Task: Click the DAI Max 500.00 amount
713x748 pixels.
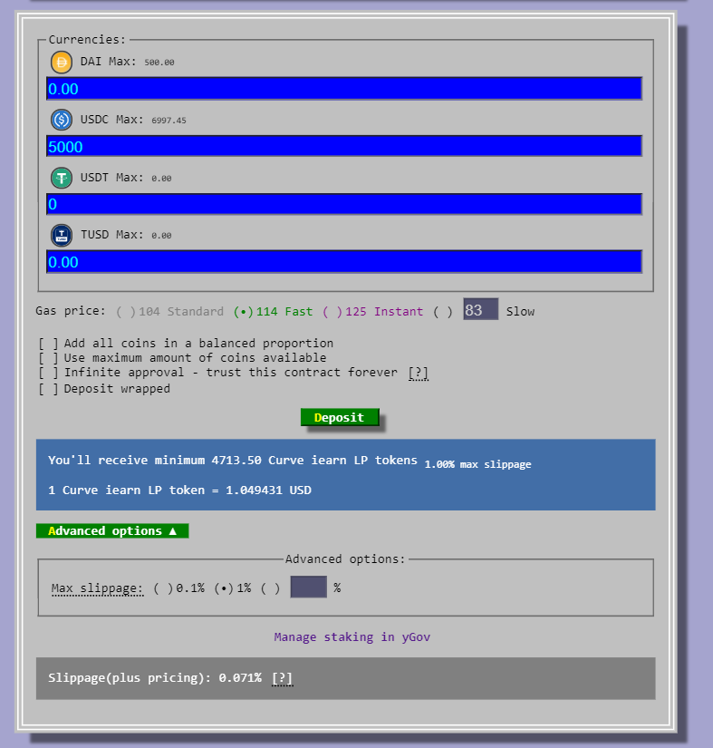Action: (159, 63)
